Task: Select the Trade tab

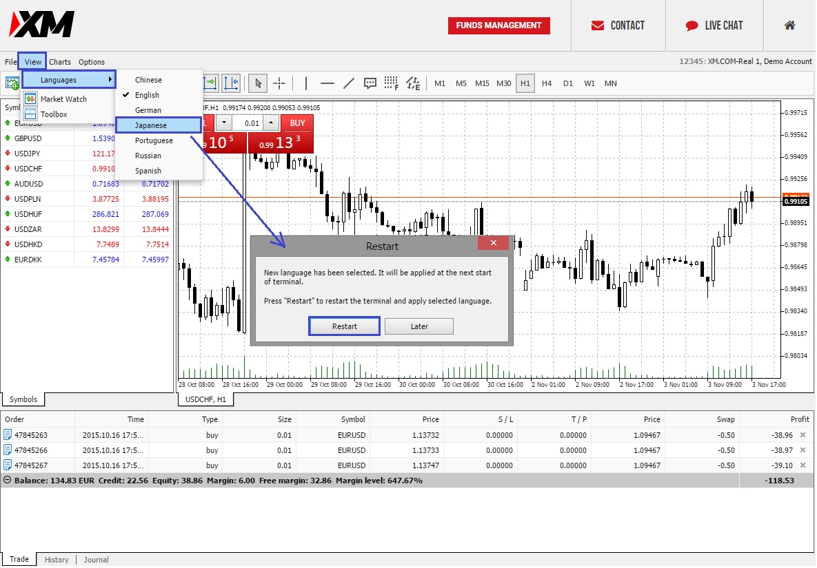Action: coord(19,559)
